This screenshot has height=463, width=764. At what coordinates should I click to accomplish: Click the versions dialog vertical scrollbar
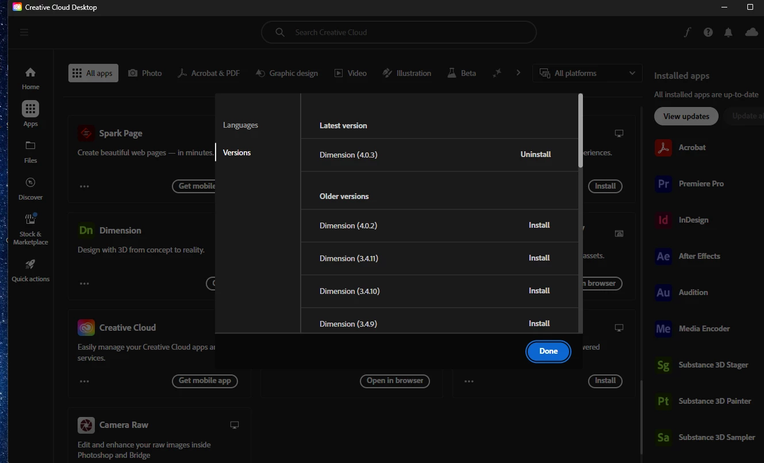click(581, 131)
